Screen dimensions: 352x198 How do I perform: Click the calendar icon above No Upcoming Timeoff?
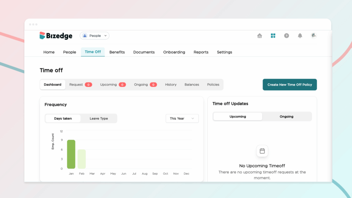262,151
